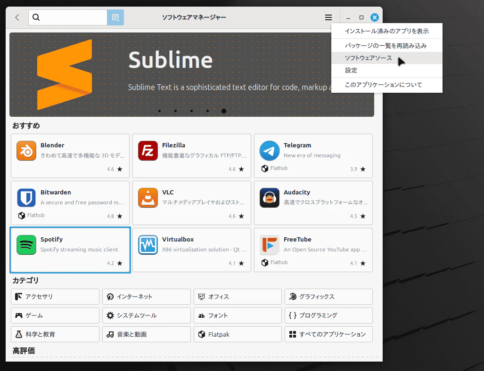Open the Virtualbox X86 virtualization description
484x371 pixels.
click(205, 250)
